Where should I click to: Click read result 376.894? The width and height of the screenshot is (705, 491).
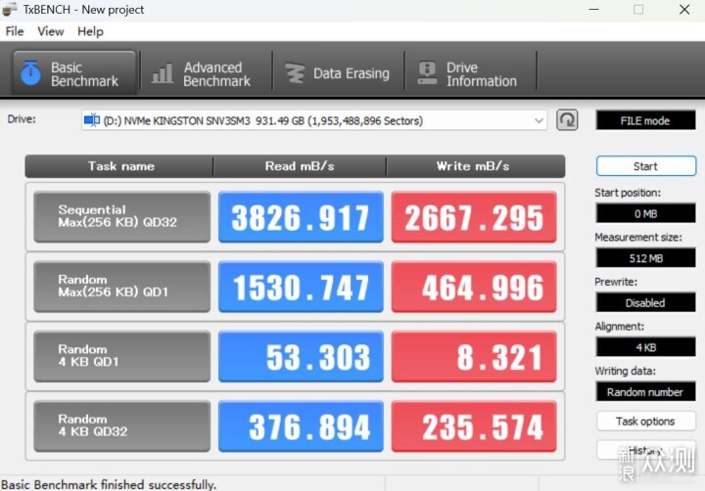301,425
